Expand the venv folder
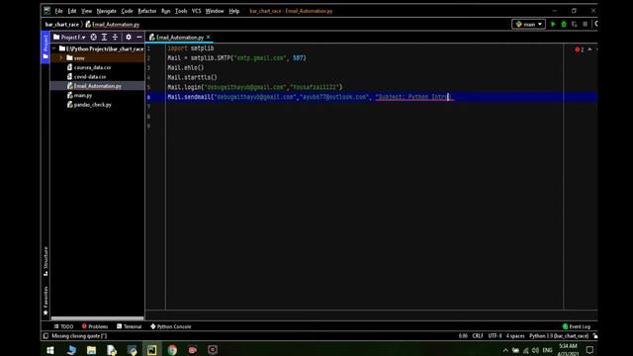The image size is (633, 356). [x=61, y=58]
